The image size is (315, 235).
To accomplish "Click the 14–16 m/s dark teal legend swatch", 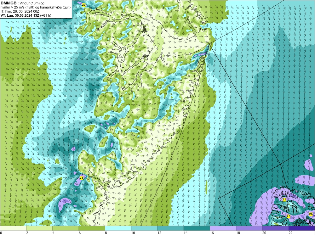I will 197,228.
